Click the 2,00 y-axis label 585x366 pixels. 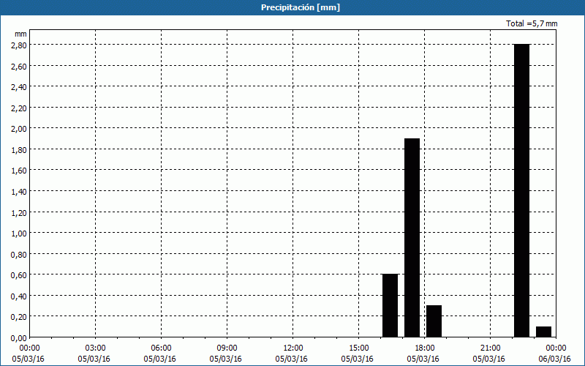click(20, 129)
